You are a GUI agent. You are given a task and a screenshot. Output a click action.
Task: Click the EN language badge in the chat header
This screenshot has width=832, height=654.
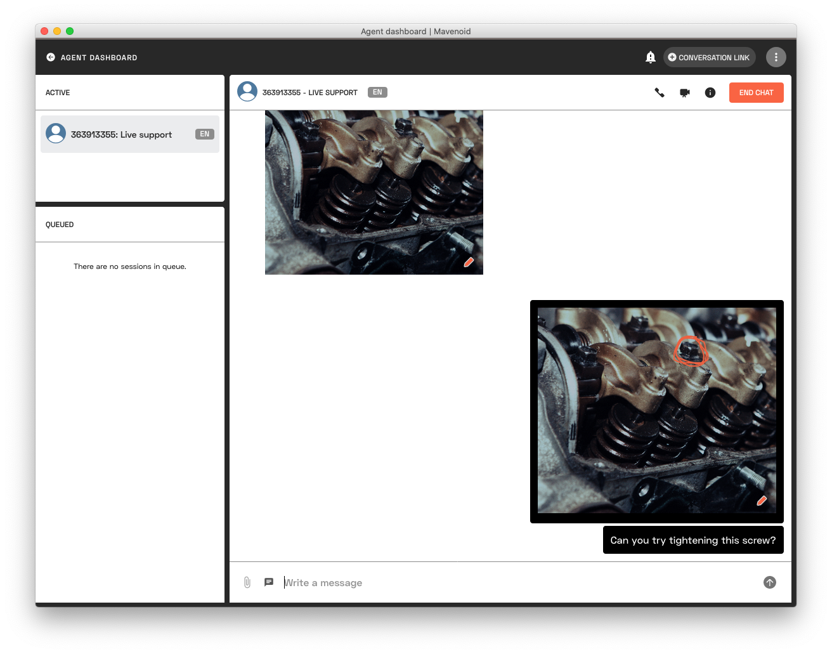pyautogui.click(x=377, y=92)
